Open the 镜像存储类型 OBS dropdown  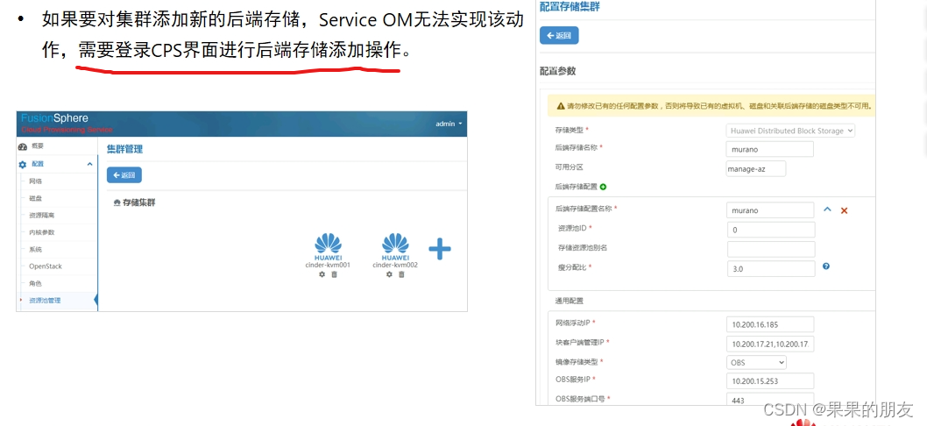pos(756,362)
